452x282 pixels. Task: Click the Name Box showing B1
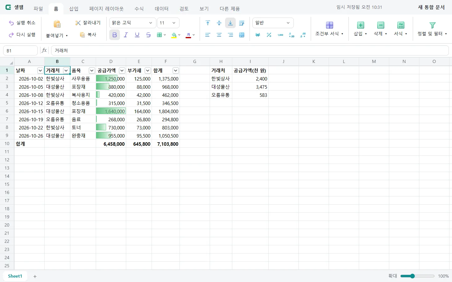point(20,50)
